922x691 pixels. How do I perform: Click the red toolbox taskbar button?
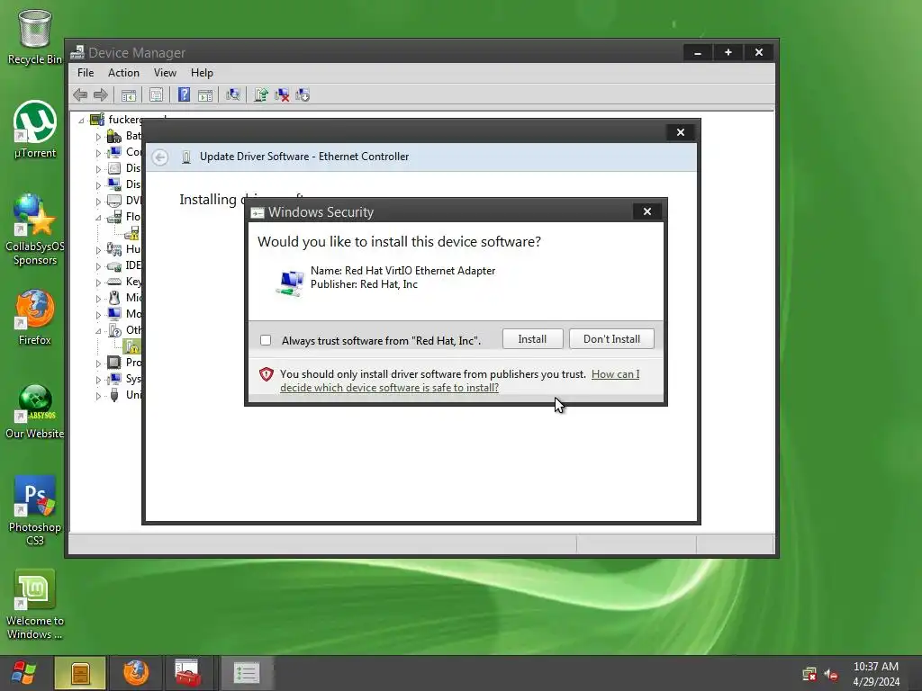(x=188, y=673)
